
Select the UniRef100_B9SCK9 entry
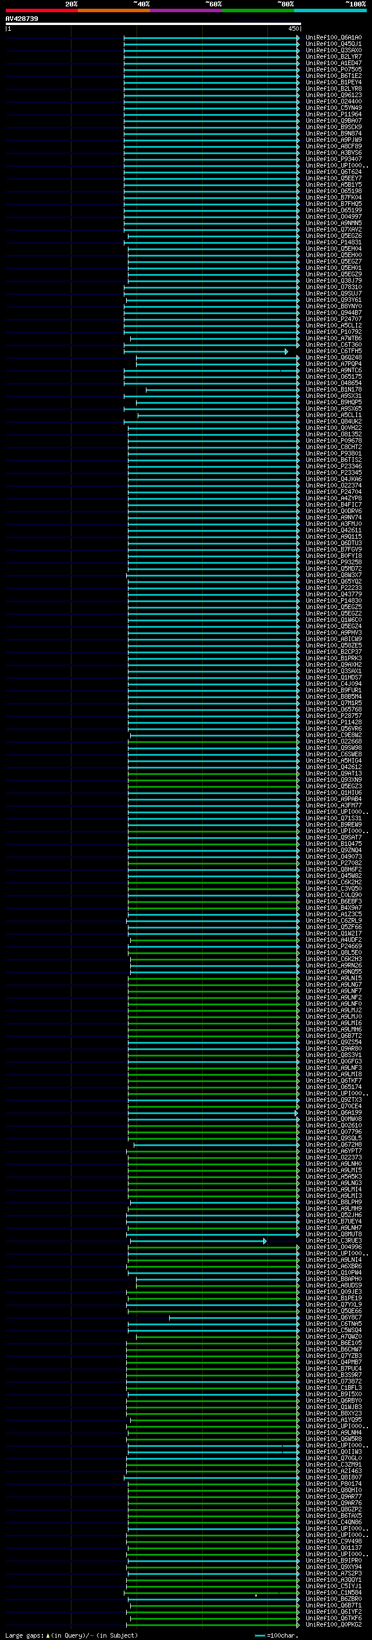334,127
